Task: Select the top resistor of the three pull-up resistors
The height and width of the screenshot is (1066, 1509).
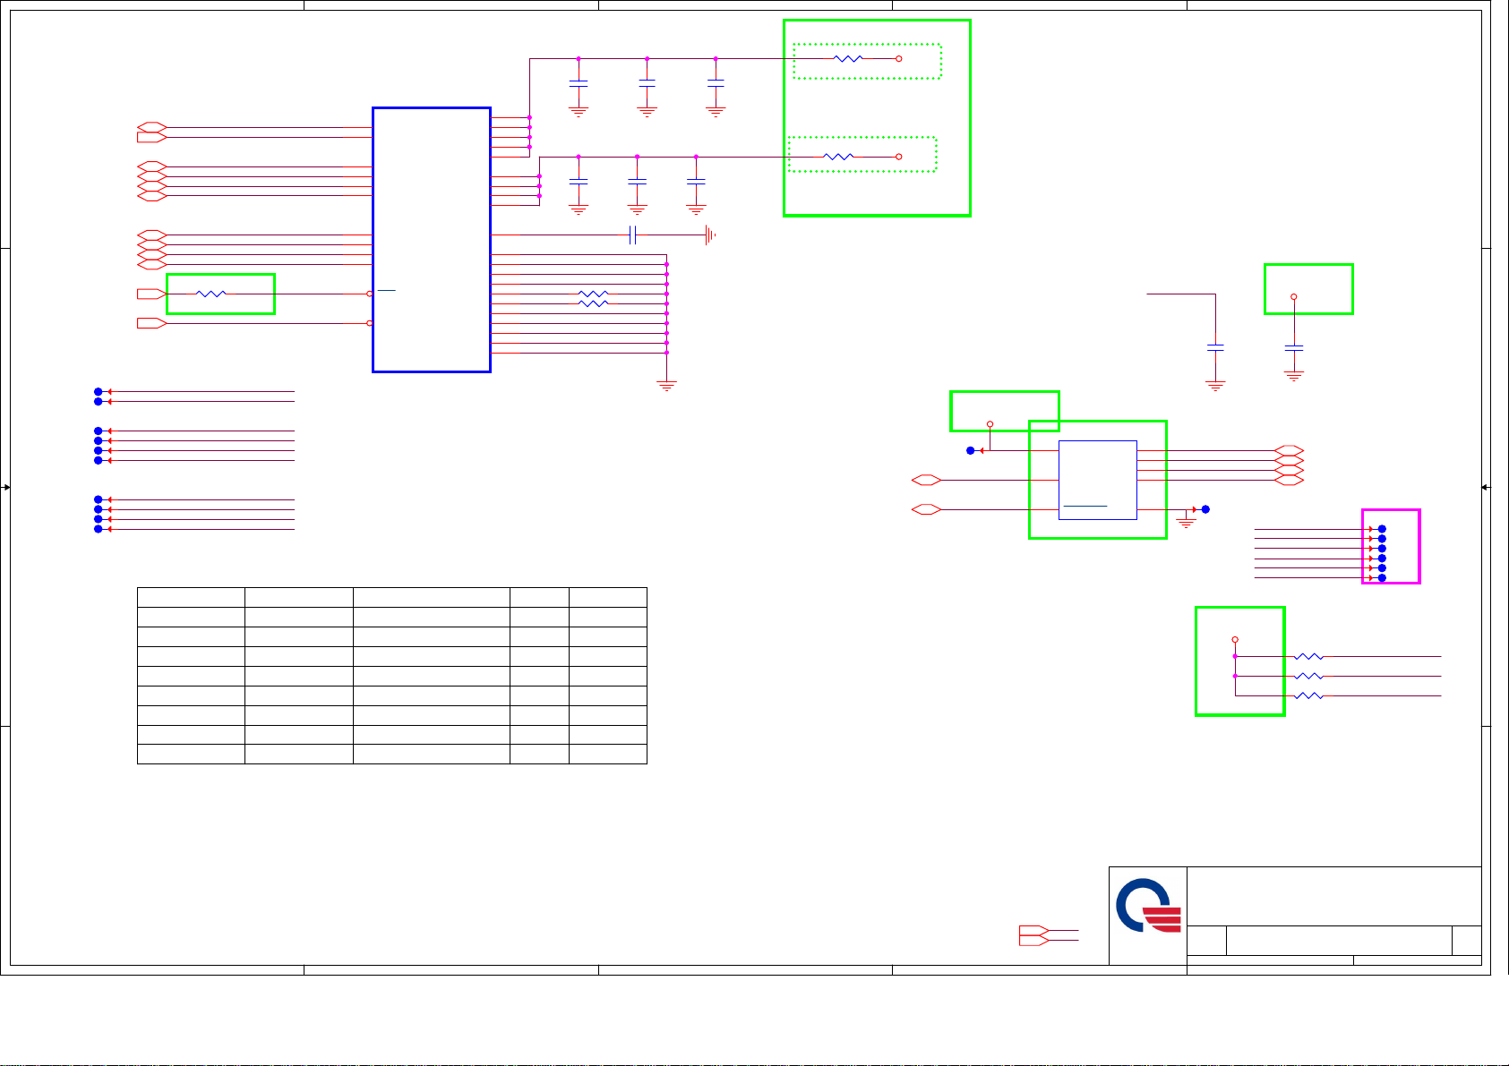Action: click(x=1308, y=657)
